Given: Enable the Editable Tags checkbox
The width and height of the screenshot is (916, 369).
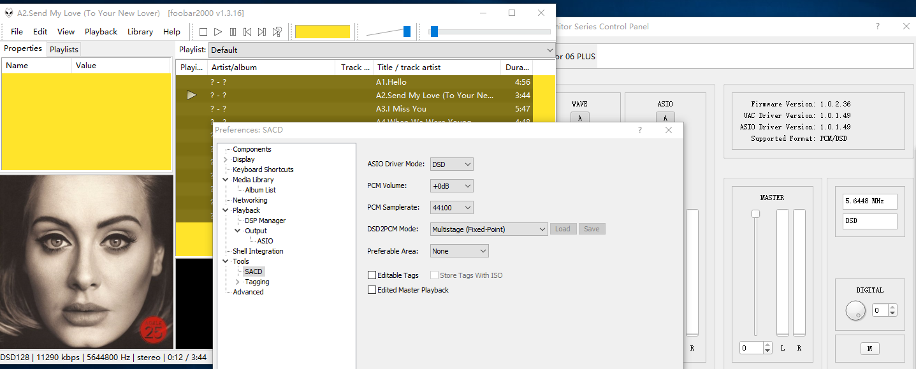Looking at the screenshot, I should 372,275.
